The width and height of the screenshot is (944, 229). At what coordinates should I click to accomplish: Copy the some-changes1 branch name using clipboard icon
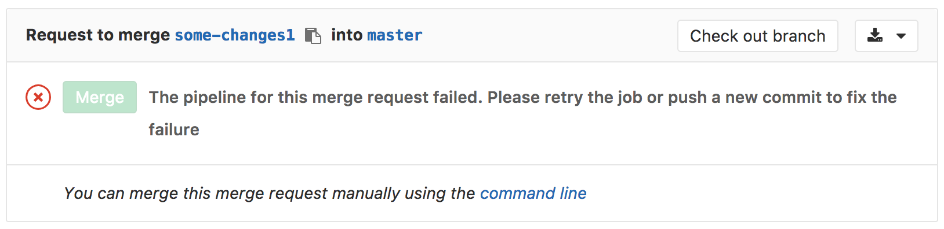(313, 36)
